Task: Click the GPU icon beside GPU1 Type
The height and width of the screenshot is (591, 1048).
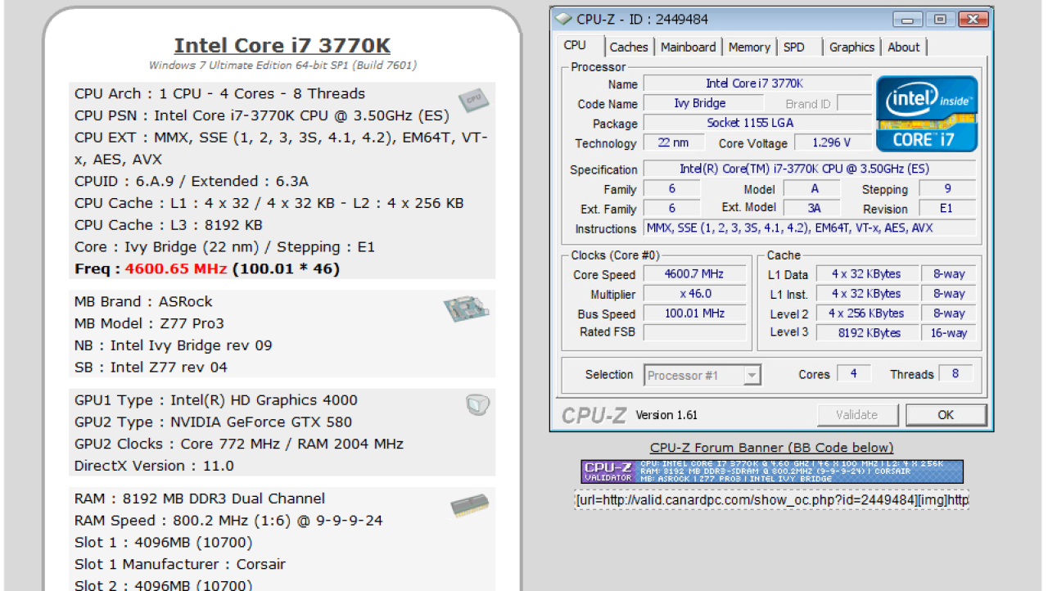Action: pyautogui.click(x=477, y=404)
